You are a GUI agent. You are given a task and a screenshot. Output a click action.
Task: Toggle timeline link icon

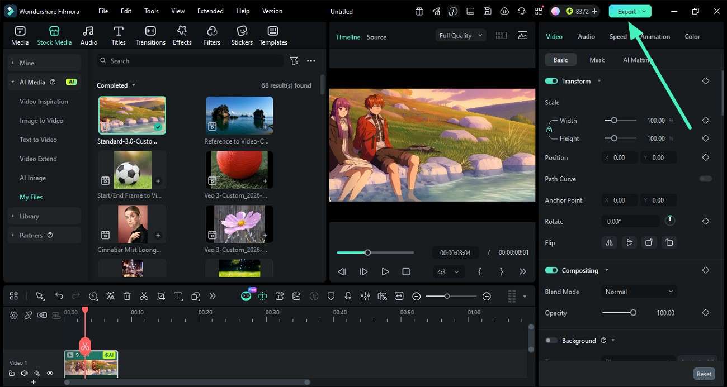click(x=28, y=315)
